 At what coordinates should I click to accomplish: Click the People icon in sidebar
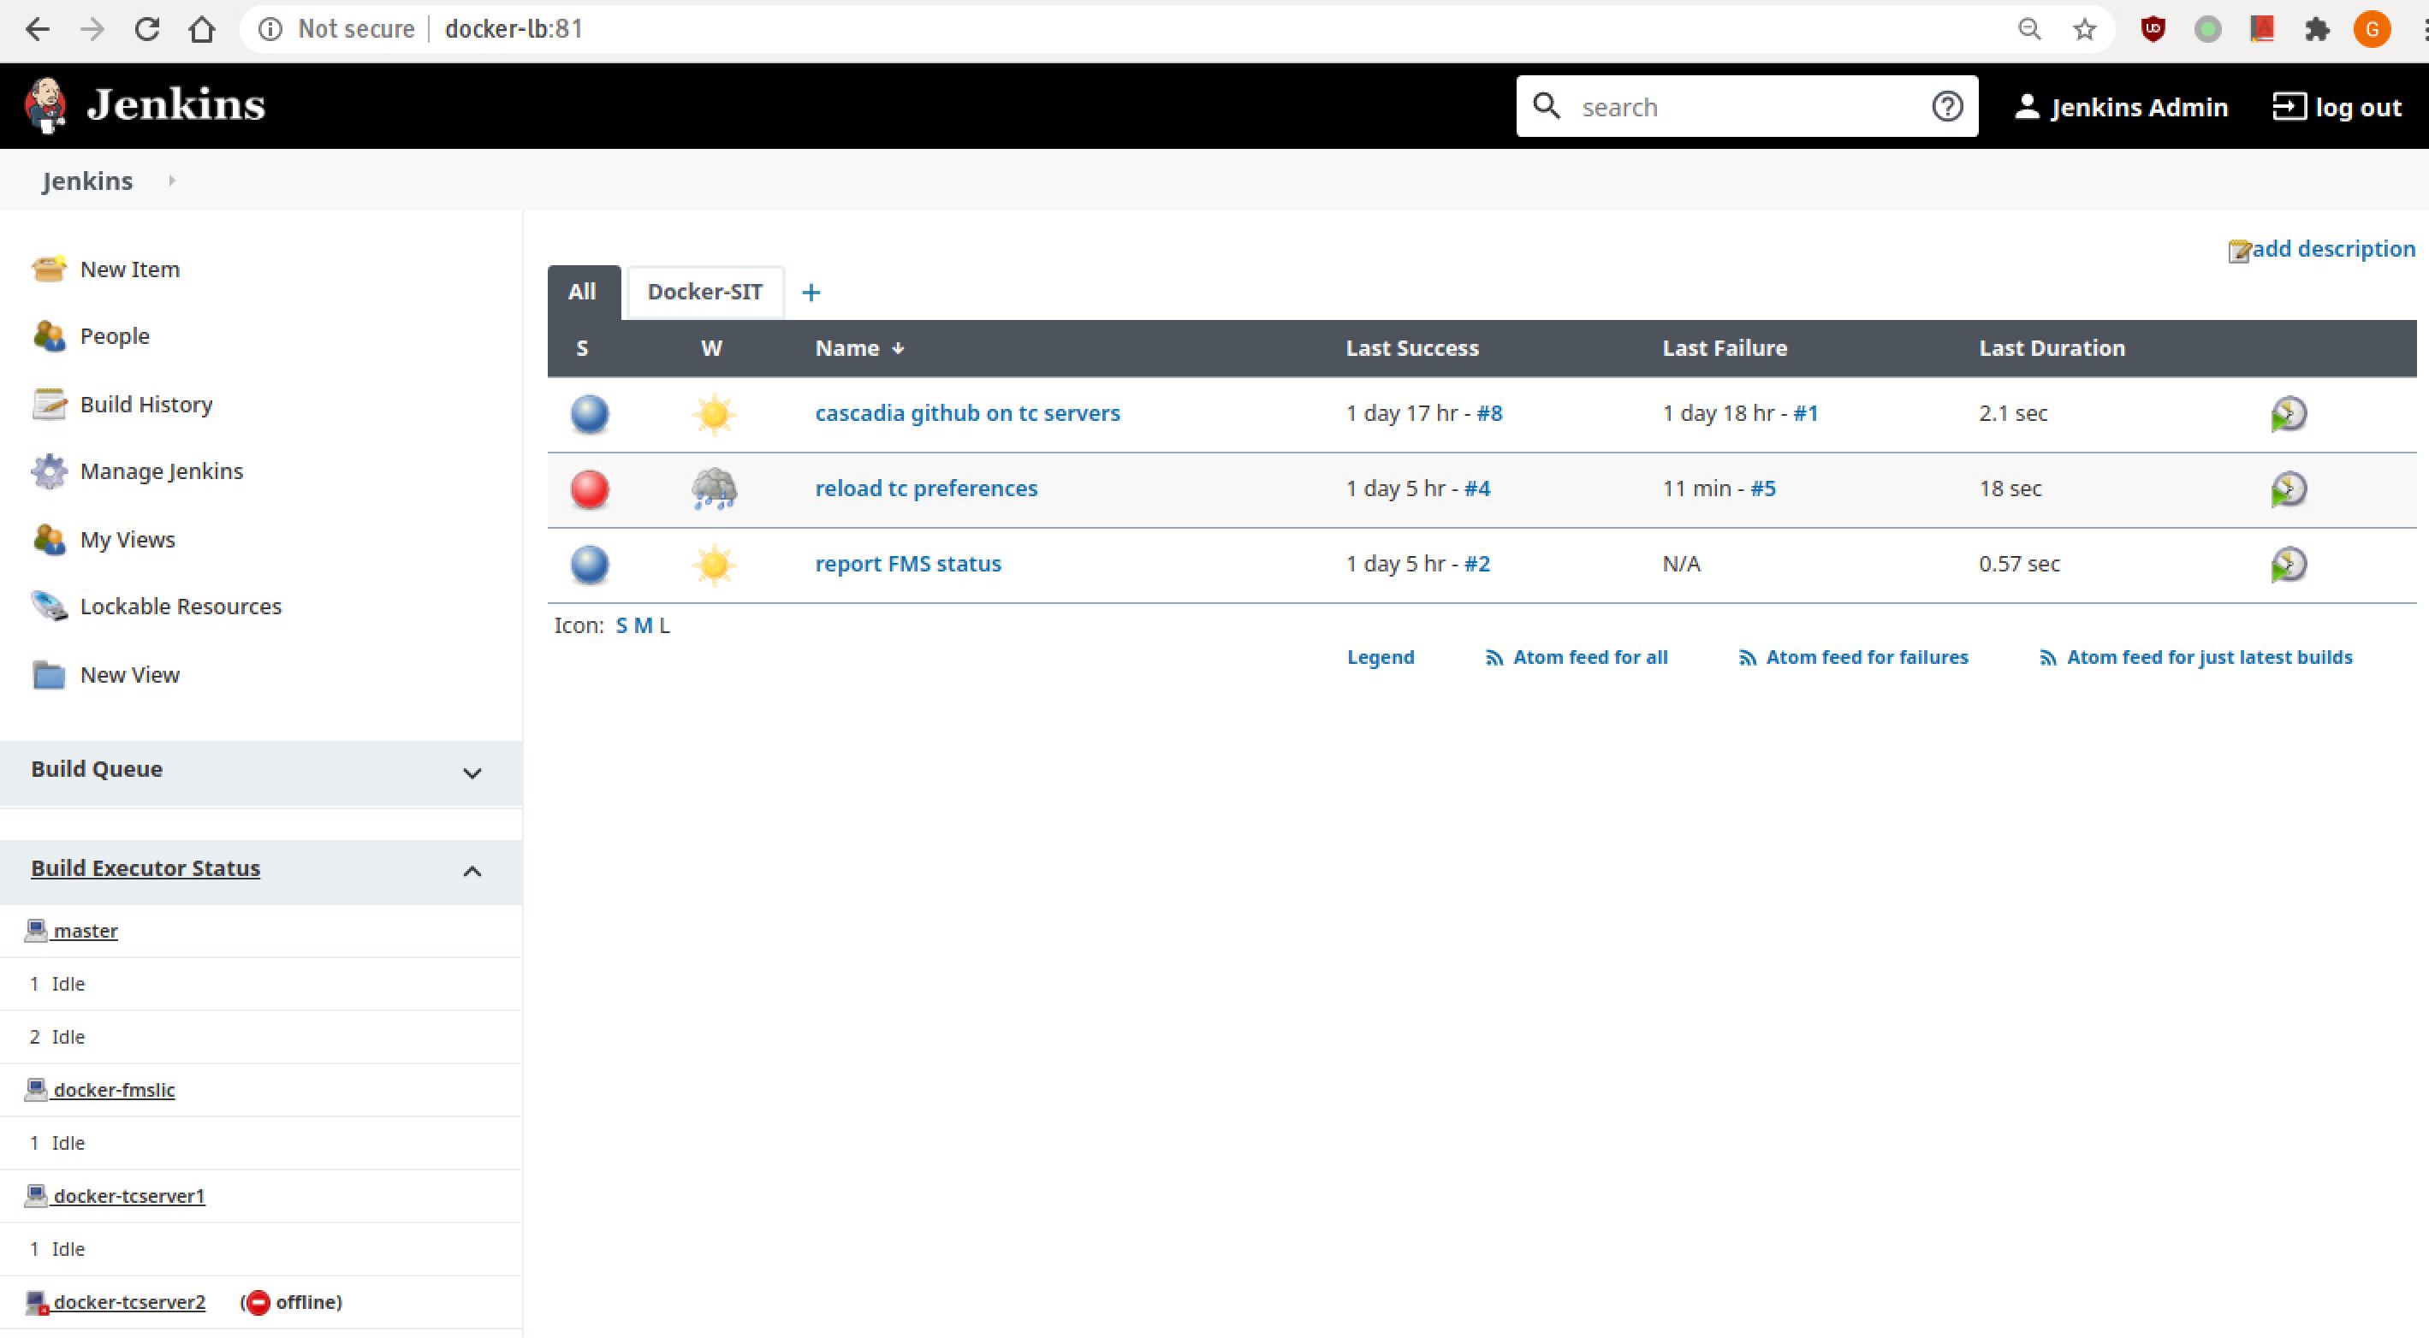(x=49, y=336)
